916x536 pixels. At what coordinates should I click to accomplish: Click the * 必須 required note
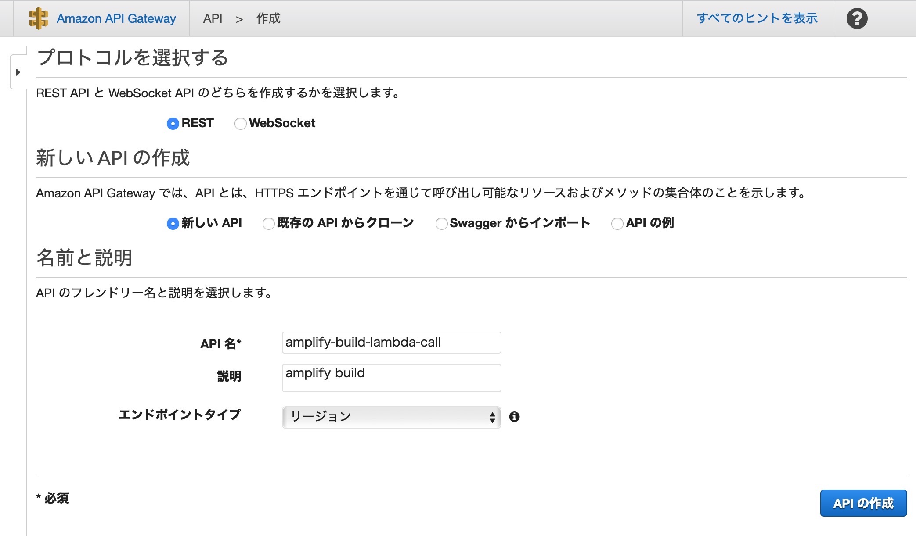[x=53, y=498]
